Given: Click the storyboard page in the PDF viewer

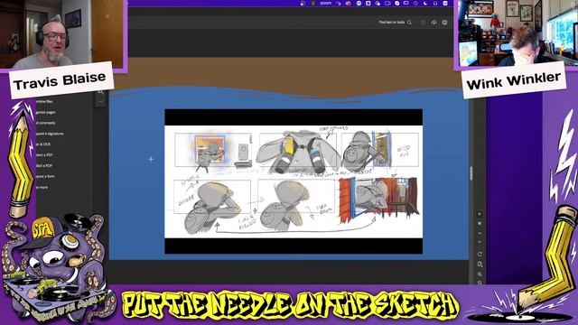Looking at the screenshot, I should tap(294, 181).
